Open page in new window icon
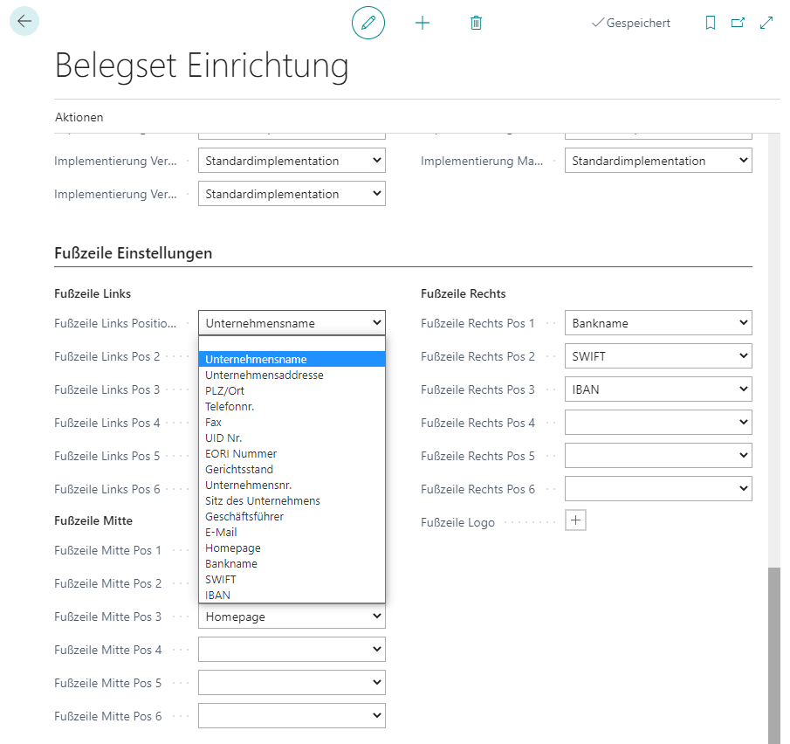Screen dimensions: 790x744 pyautogui.click(x=738, y=23)
